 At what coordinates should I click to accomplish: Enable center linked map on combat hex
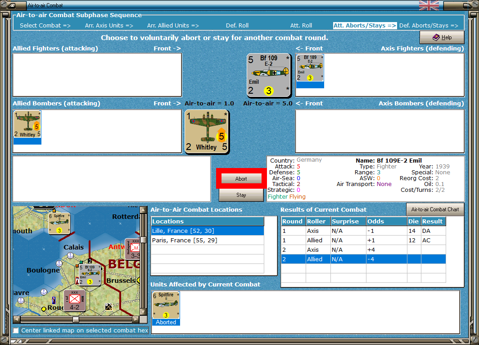16,331
